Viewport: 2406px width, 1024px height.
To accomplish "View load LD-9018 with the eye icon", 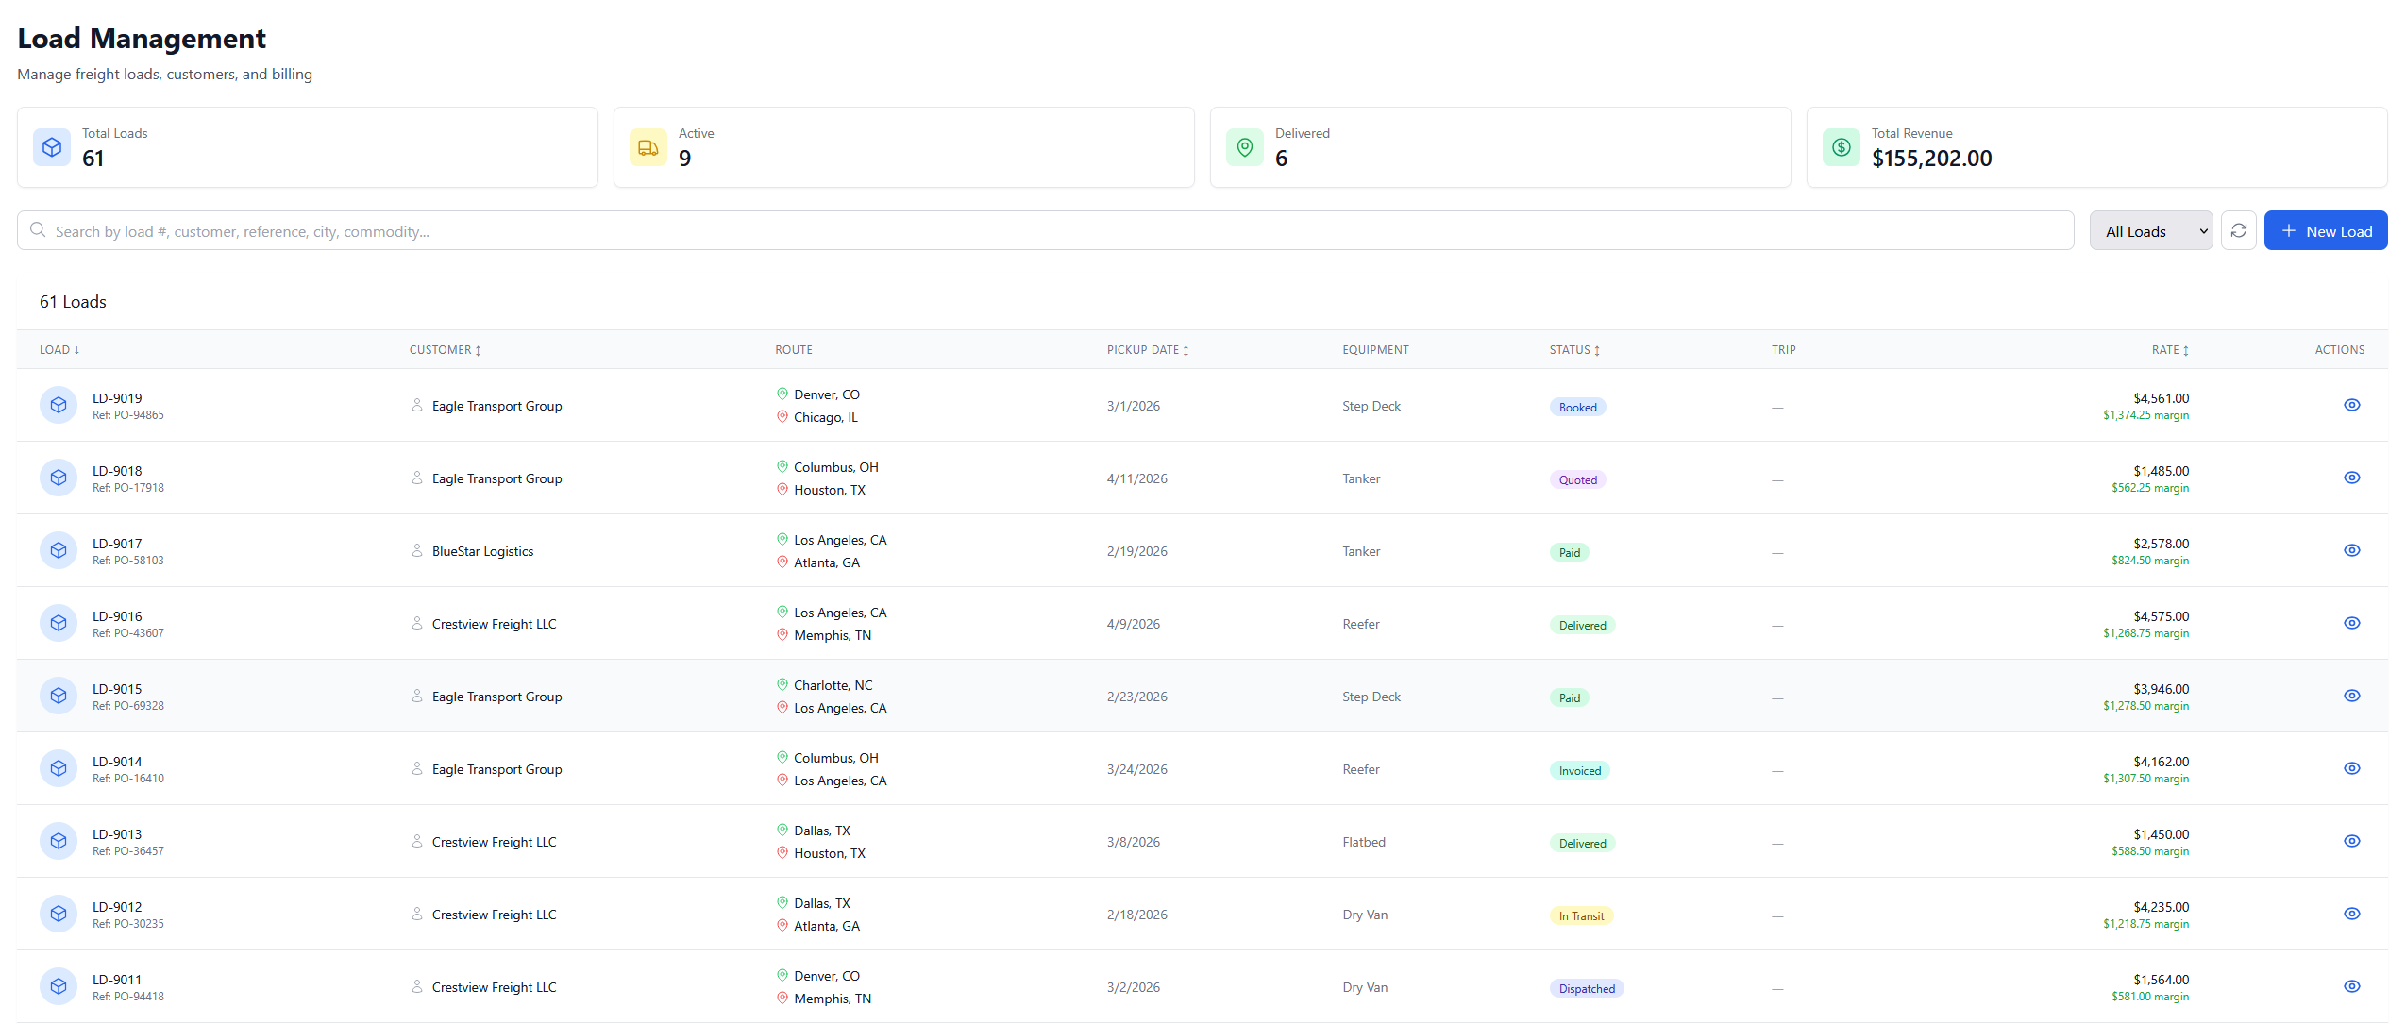I will [2351, 478].
